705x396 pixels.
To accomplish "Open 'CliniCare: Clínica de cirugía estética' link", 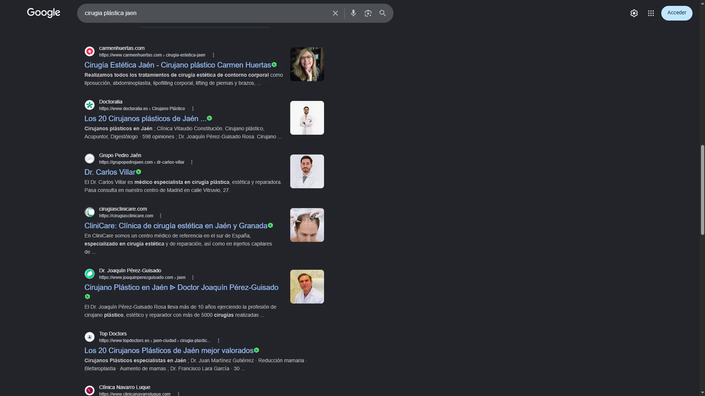I will pyautogui.click(x=176, y=226).
